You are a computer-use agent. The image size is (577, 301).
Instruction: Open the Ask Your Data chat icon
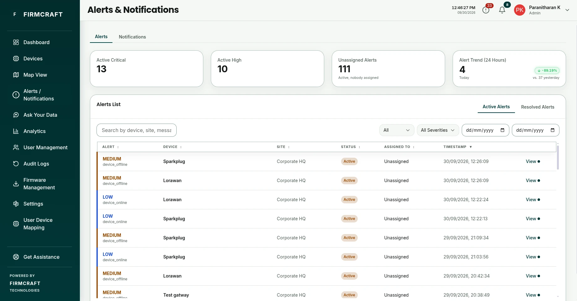16,115
